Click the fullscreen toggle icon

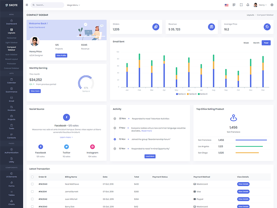click(x=241, y=5)
